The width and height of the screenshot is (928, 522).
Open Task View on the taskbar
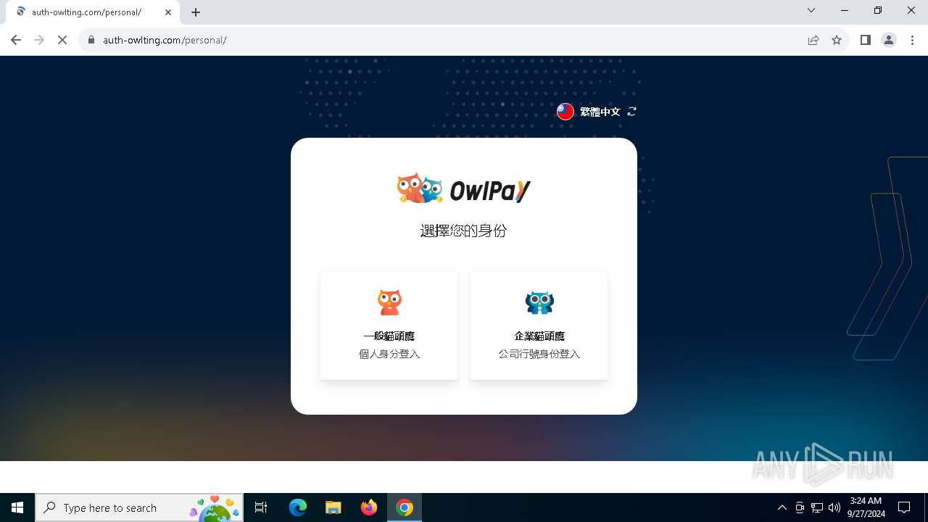point(262,507)
